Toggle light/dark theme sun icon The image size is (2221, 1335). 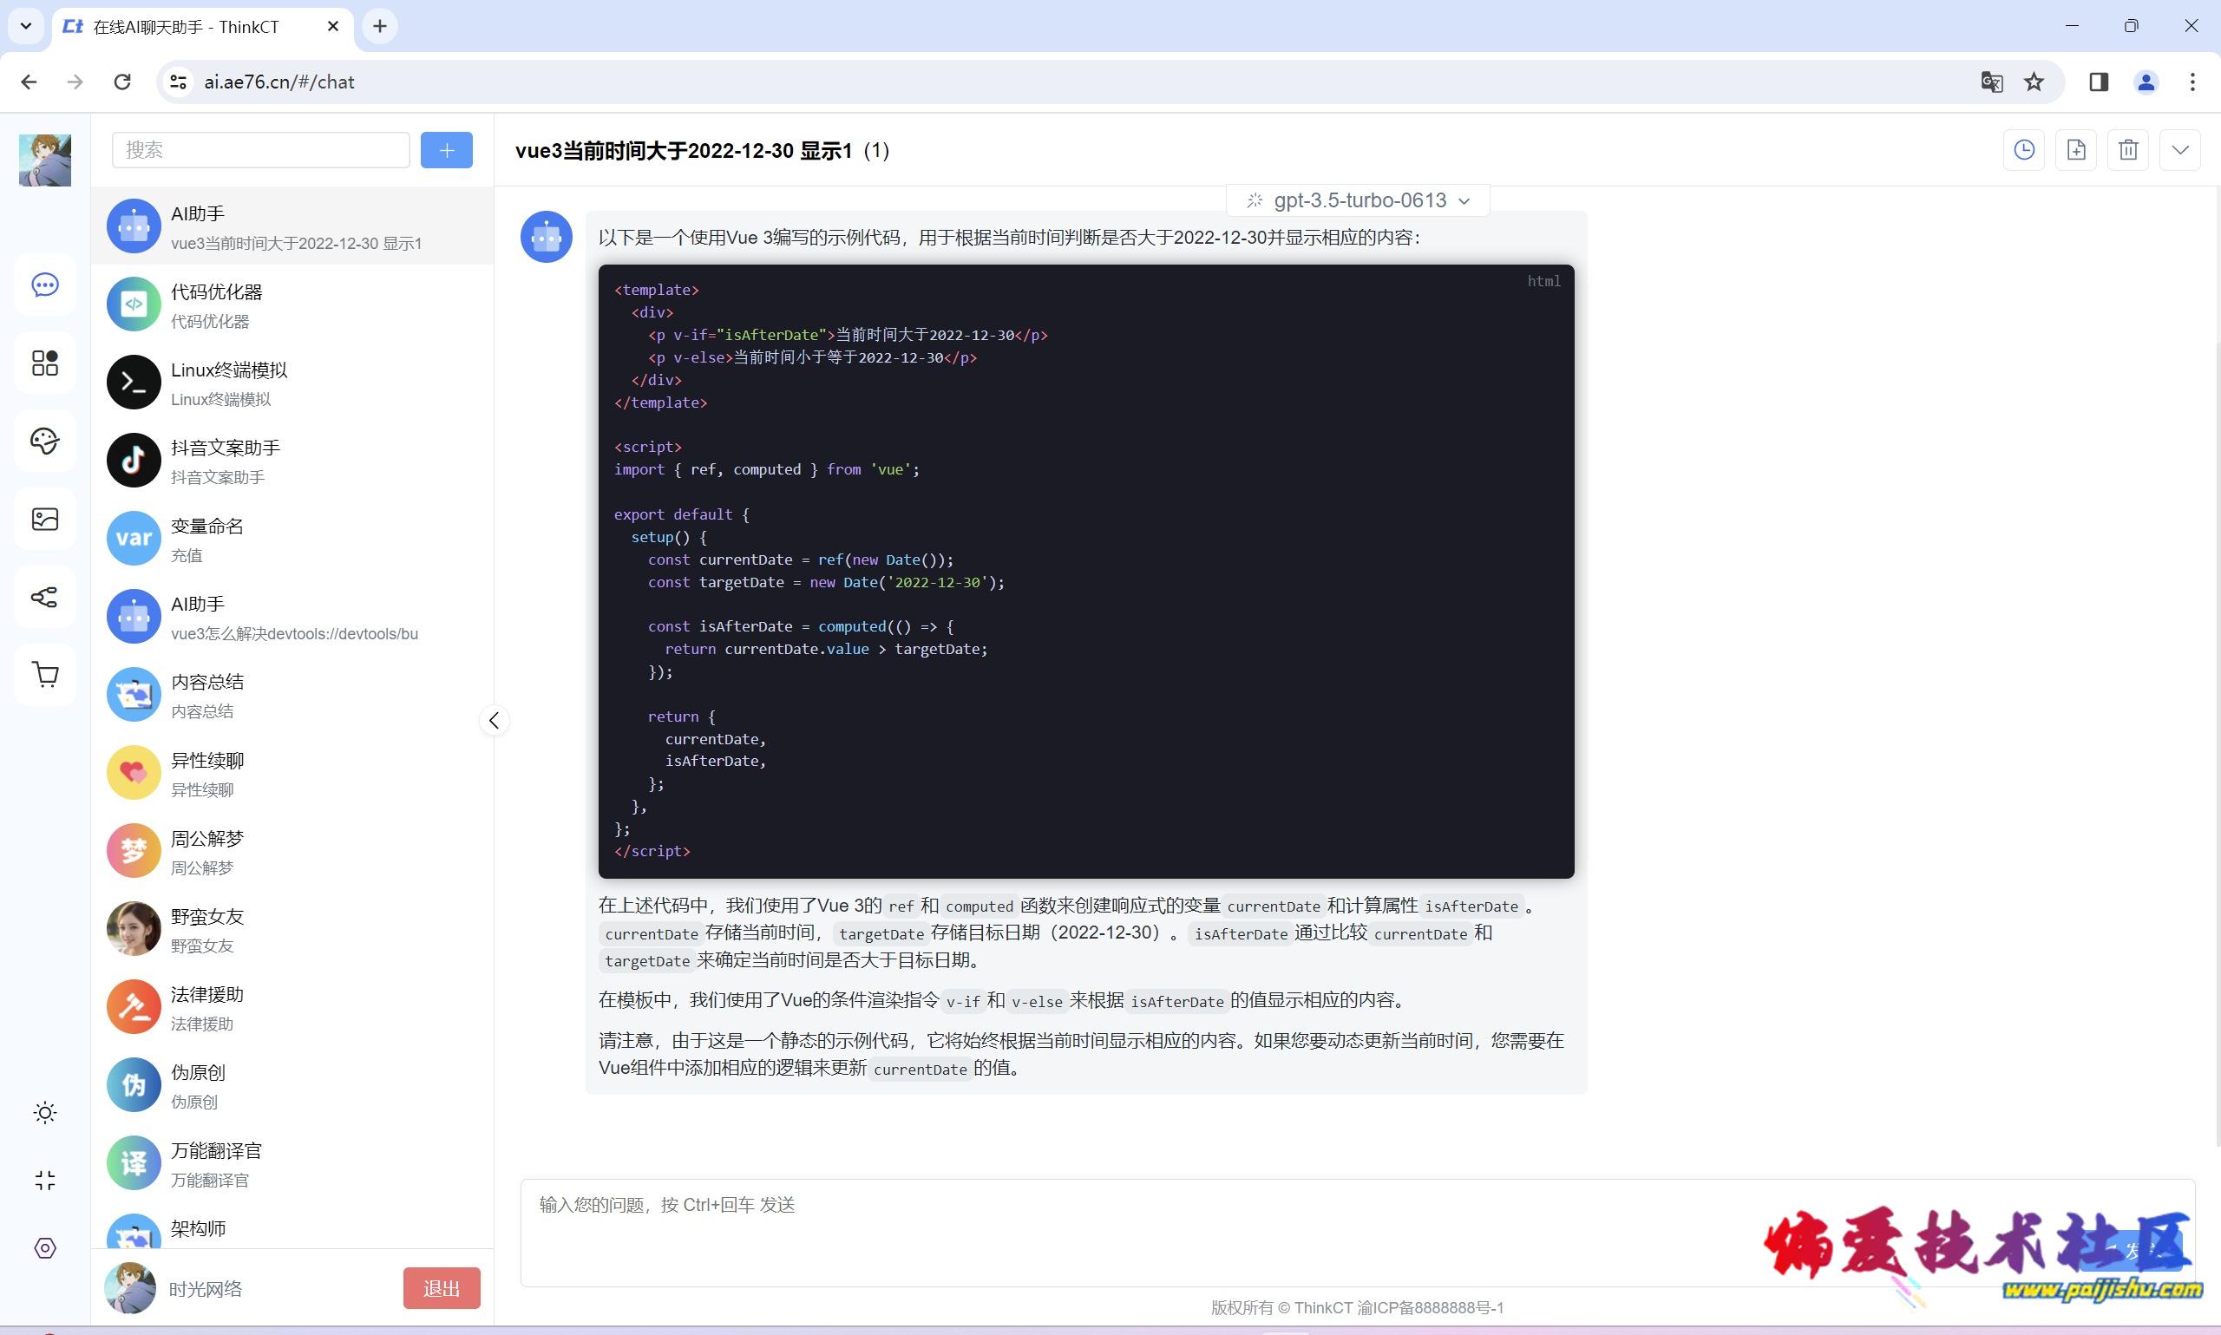45,1113
